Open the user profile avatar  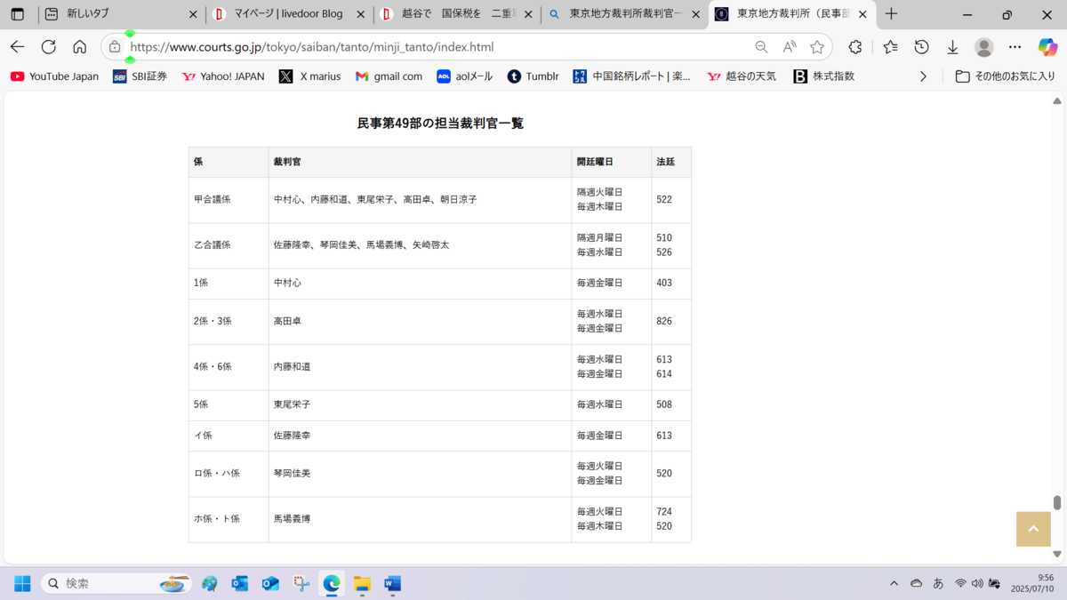(983, 47)
